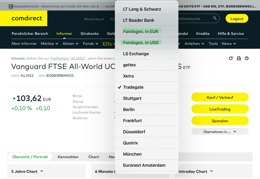This screenshot has width=260, height=179.
Task: Choose Fondsges. in USD option
Action: pos(147,43)
